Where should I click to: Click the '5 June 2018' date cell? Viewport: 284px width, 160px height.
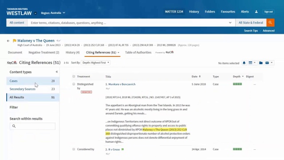pos(199,84)
